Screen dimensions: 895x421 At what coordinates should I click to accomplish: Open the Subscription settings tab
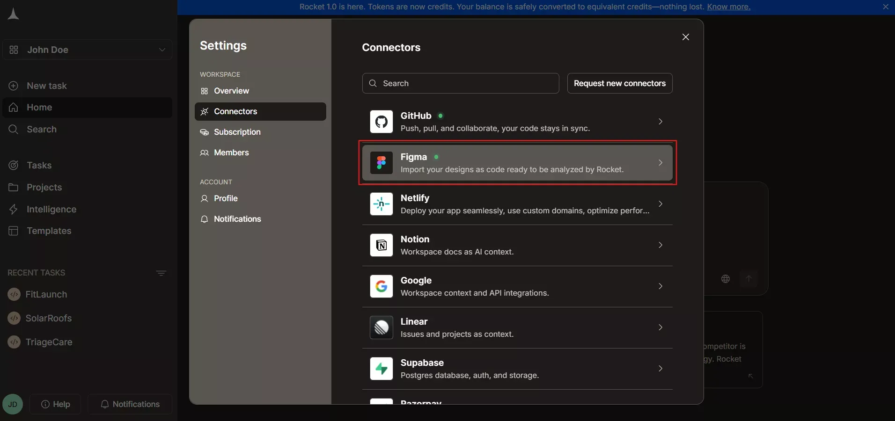click(x=260, y=132)
